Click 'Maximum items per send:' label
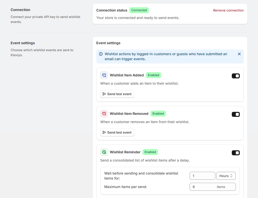258x198 pixels. pos(126,187)
